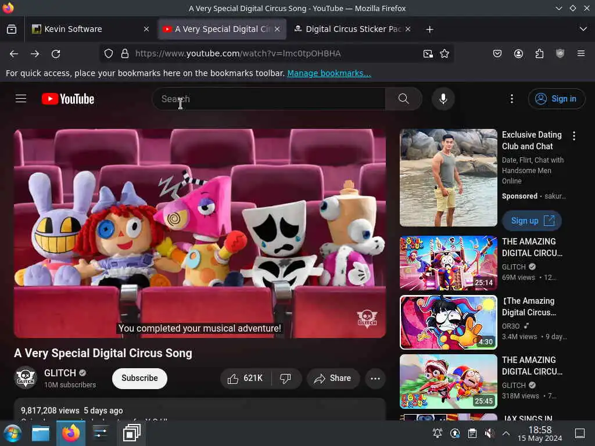Open the taskbar clock 18:58
Image resolution: width=595 pixels, height=446 pixels.
click(x=540, y=433)
